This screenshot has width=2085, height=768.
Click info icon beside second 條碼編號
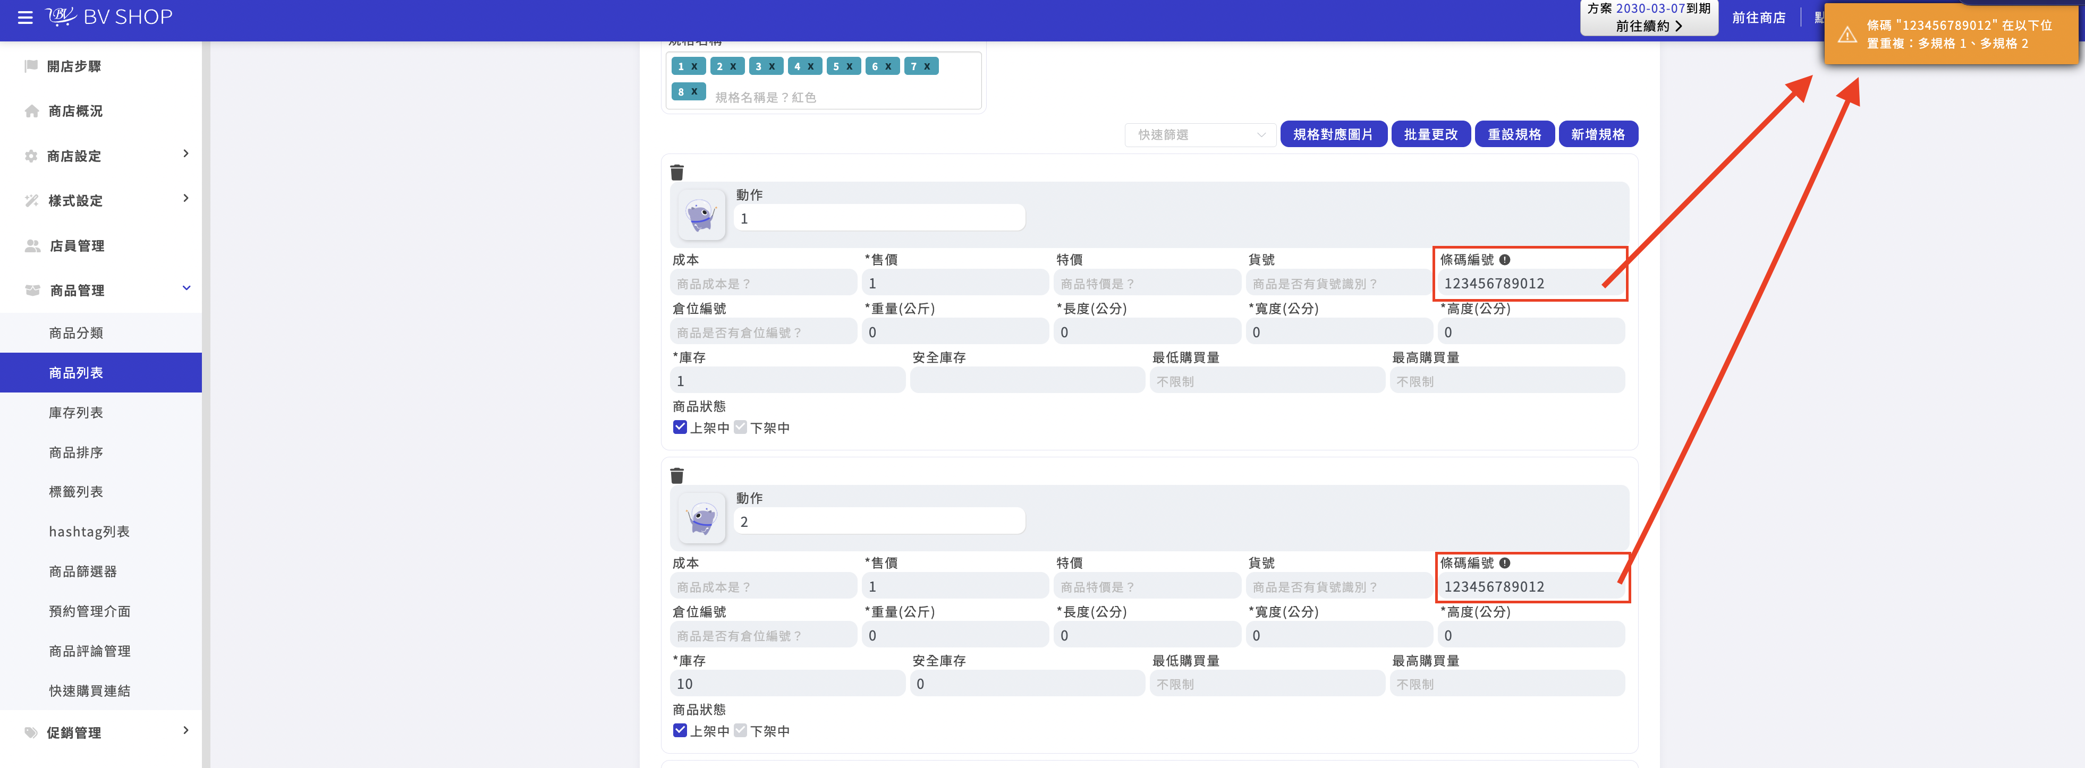coord(1505,564)
